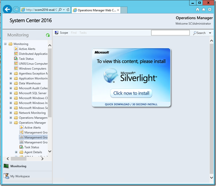Click the address bar URL field

[x=42, y=10]
